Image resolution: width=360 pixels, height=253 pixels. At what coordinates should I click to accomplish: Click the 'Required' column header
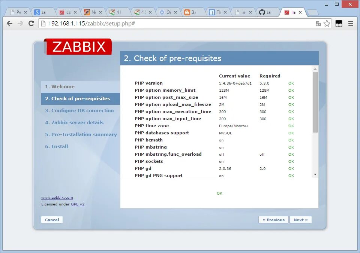(270, 76)
